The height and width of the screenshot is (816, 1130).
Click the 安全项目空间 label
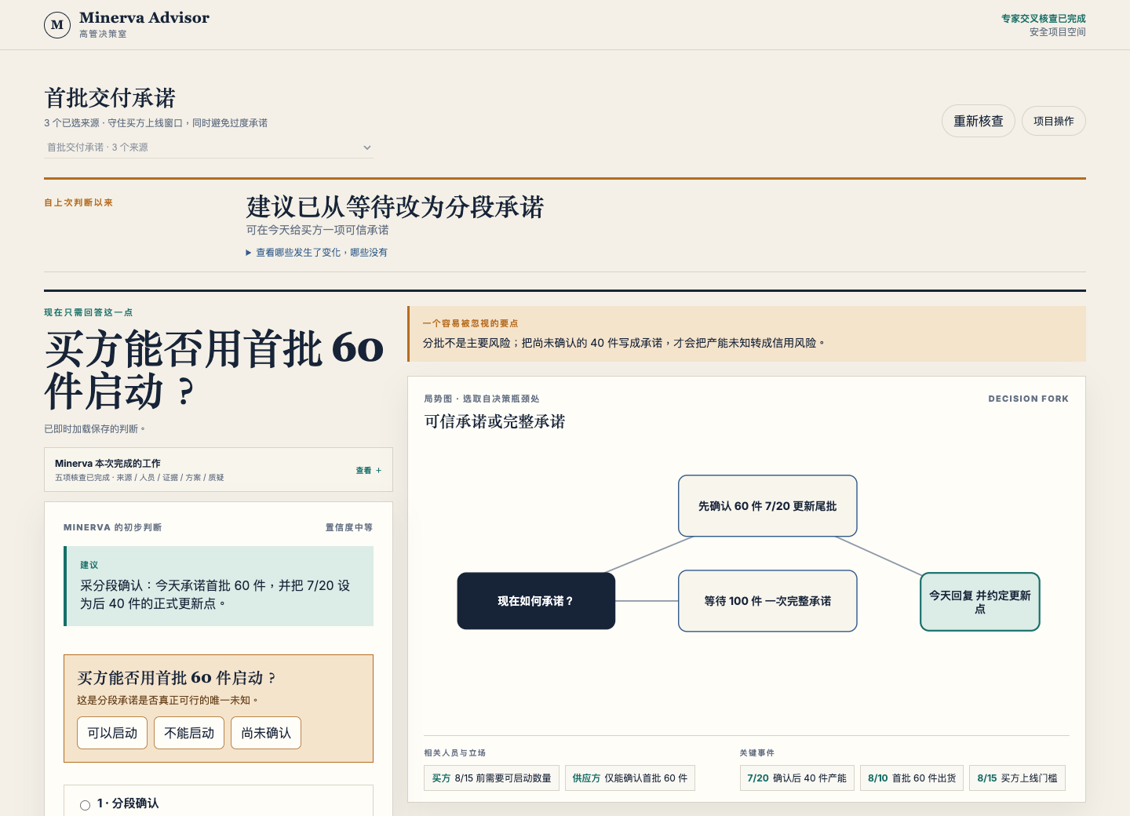(1058, 32)
